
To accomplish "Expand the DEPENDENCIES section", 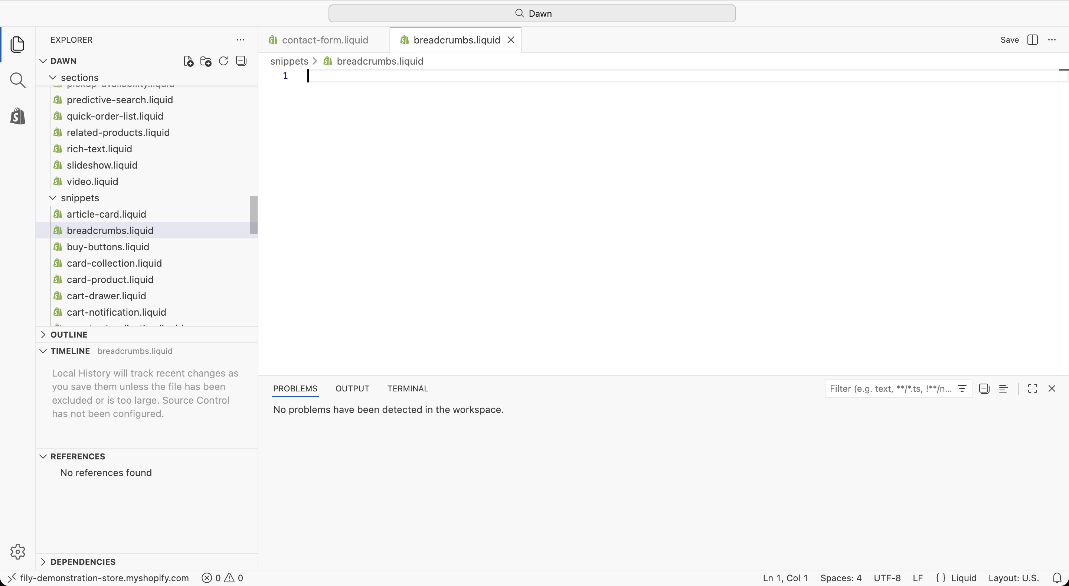I will [x=83, y=562].
